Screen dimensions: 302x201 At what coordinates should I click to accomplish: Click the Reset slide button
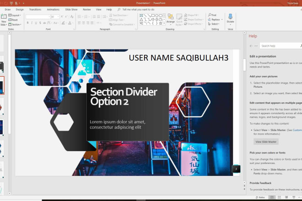(13, 20)
